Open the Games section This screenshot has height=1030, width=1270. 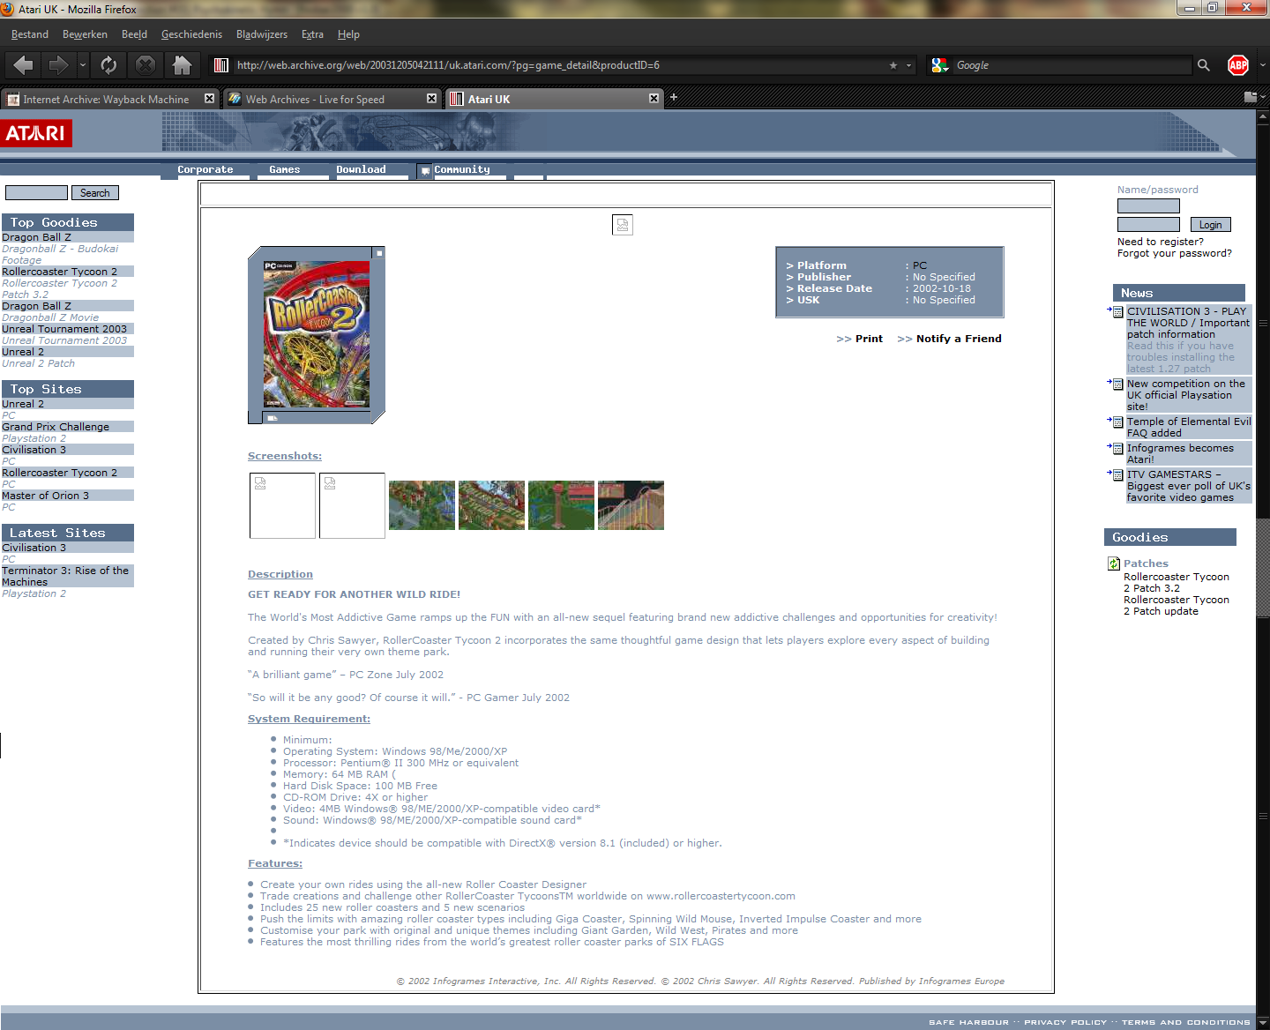285,169
